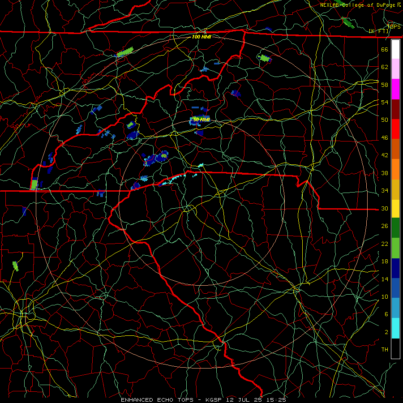
Task: Click the medium blue legend color band
Action: pos(395,288)
